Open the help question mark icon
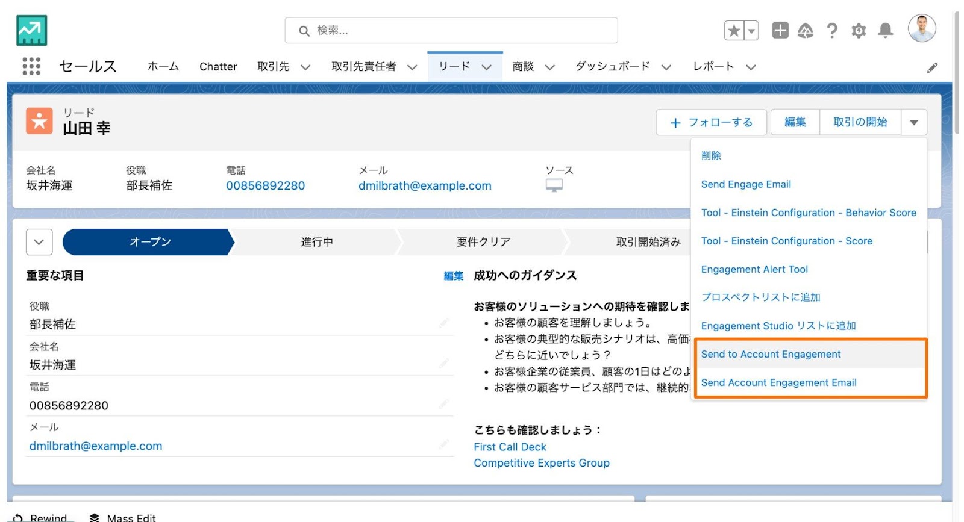 click(832, 30)
